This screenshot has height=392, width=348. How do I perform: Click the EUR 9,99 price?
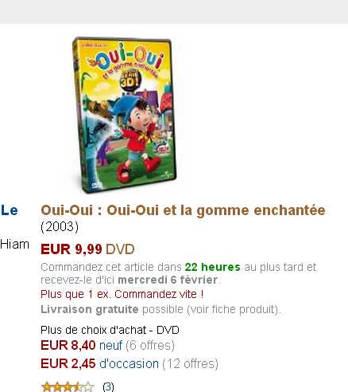(x=72, y=249)
